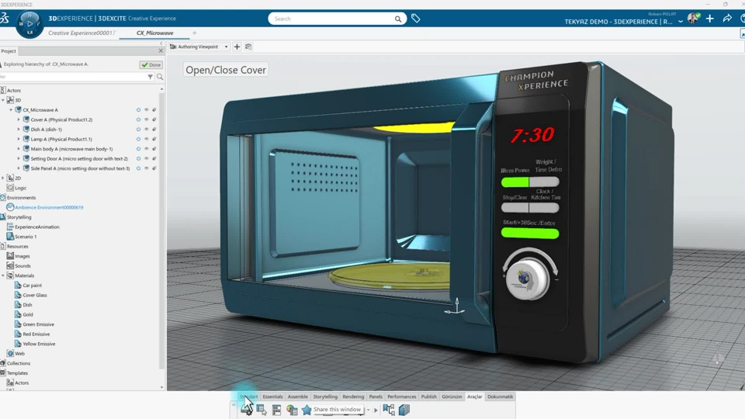Click the blue star favorites icon

307,410
